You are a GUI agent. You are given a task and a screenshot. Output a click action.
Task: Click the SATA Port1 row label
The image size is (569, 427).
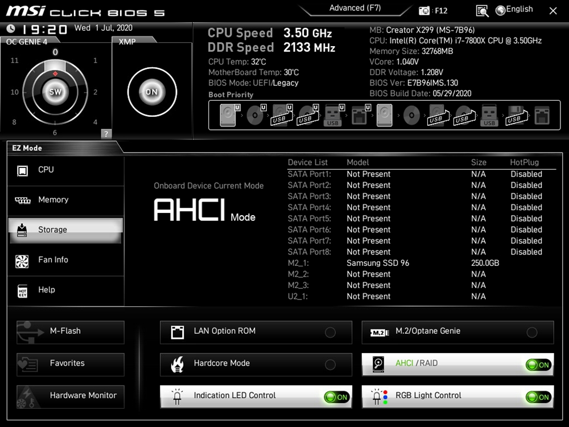310,174
